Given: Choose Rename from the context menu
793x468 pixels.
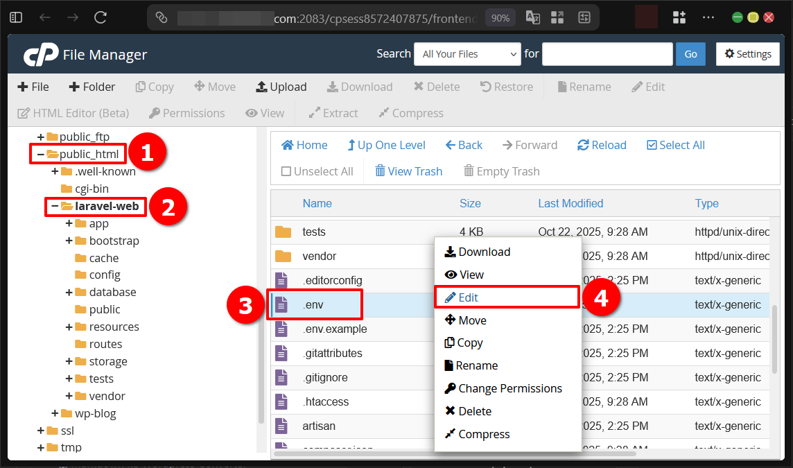Looking at the screenshot, I should click(x=477, y=365).
